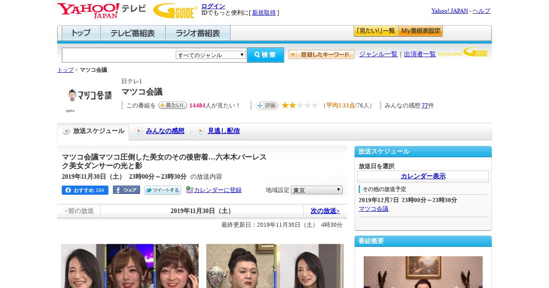Click the star rating display
549x288 pixels.
[x=300, y=105]
